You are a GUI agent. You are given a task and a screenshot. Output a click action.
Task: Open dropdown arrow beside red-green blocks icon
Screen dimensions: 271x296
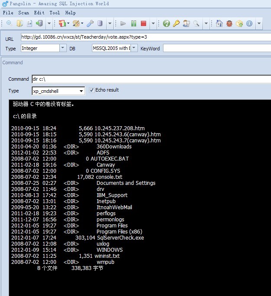click(68, 23)
